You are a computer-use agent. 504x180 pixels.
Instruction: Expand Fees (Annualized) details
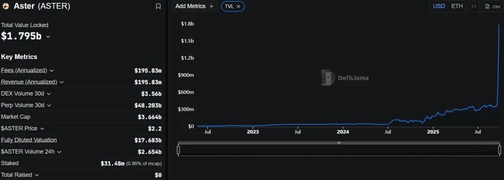(52, 70)
